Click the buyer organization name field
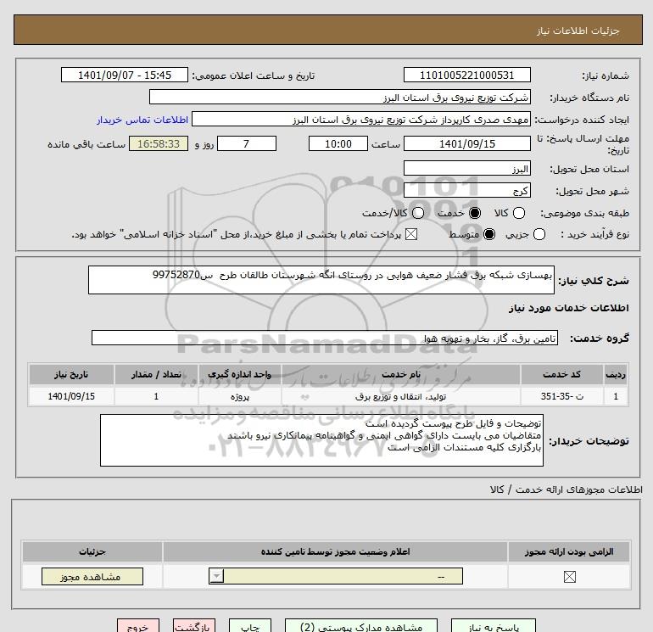The image size is (653, 632). (x=340, y=97)
